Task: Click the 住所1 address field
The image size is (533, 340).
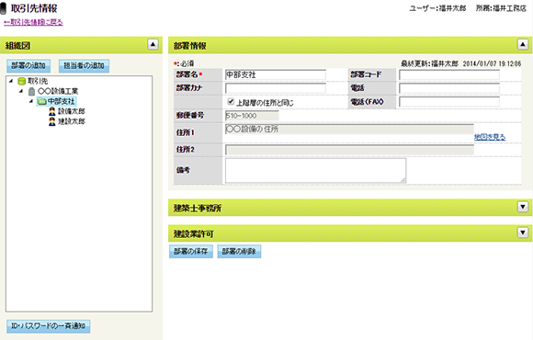Action: pos(349,130)
